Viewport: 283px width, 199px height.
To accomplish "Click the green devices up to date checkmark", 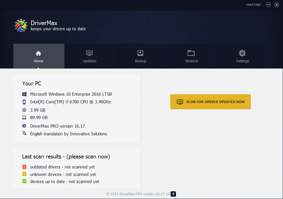I will click(x=24, y=181).
